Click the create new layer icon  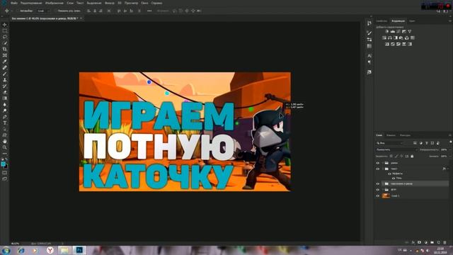coord(439,242)
